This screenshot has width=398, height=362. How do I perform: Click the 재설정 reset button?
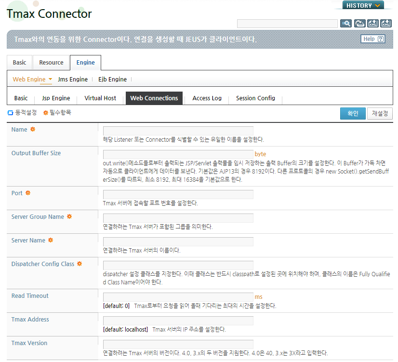[x=380, y=113]
